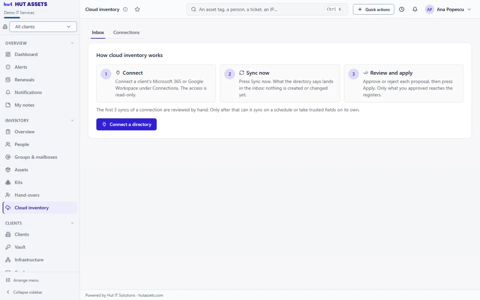Viewport: 480px width, 300px height.
Task: Collapse the INVENTORY section chevron
Action: pyautogui.click(x=72, y=120)
